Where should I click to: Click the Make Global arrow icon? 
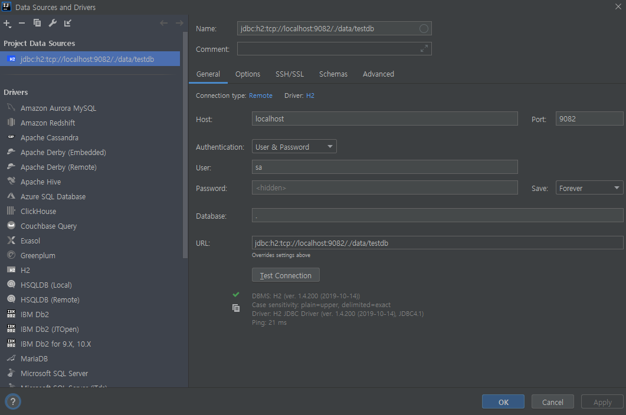[x=67, y=23]
